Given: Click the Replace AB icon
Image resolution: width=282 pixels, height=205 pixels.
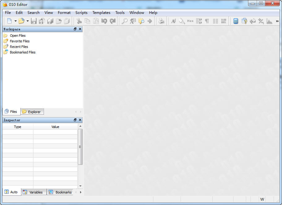Looking at the screenshot, I should pyautogui.click(x=133, y=21).
